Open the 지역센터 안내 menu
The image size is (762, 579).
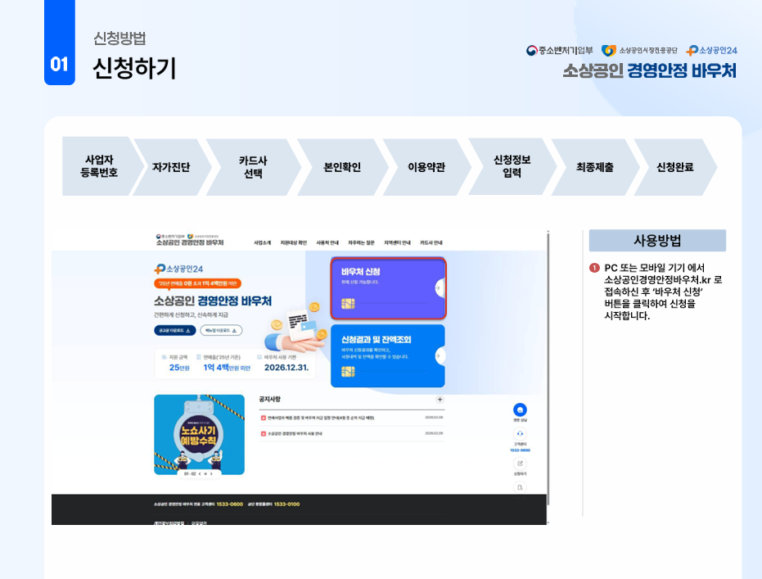[397, 242]
